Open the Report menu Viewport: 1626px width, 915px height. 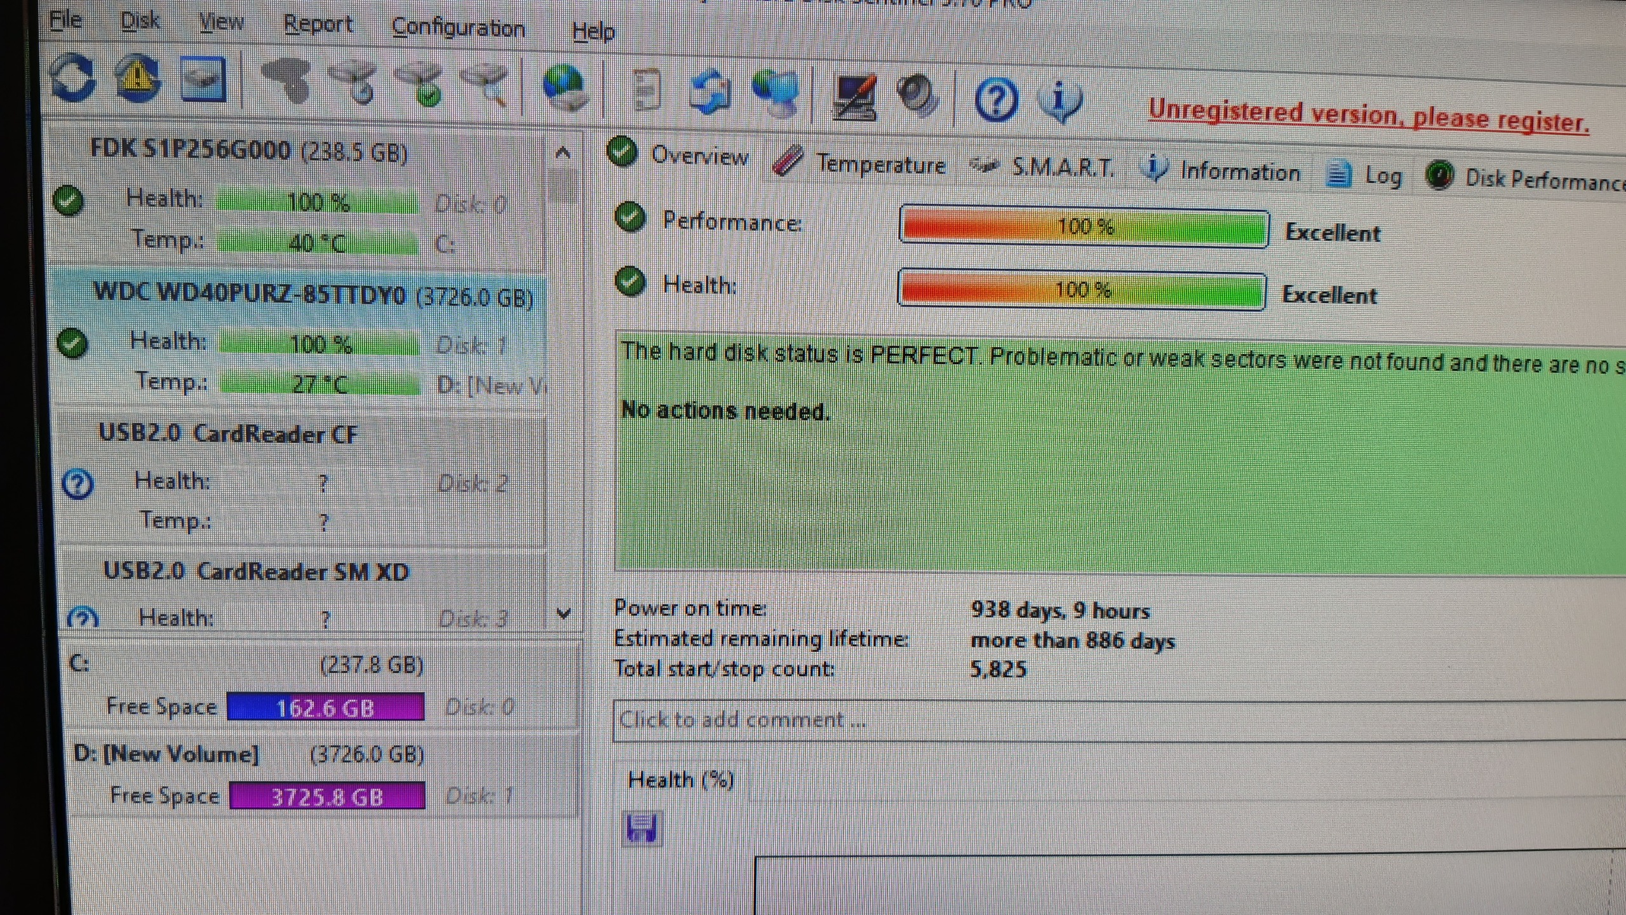click(318, 24)
